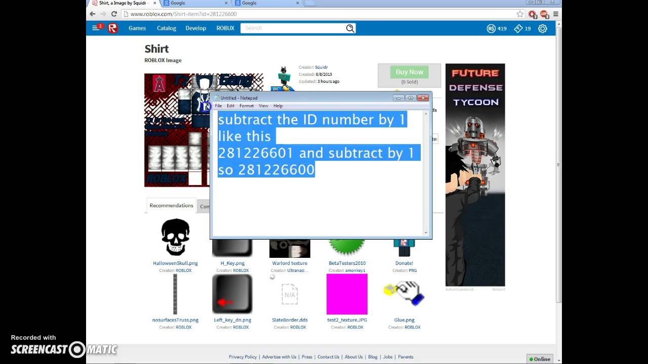Click the browser back arrow
Viewport: 648px width, 364px height.
click(x=92, y=14)
